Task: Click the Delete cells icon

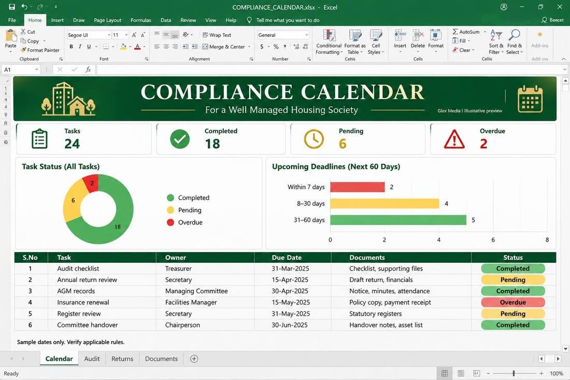Action: [x=418, y=36]
